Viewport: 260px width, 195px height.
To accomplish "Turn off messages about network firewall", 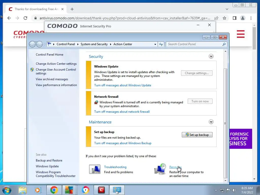I will [x=122, y=112].
